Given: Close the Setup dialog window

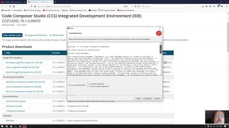Looking at the screenshot, I should pyautogui.click(x=160, y=28).
